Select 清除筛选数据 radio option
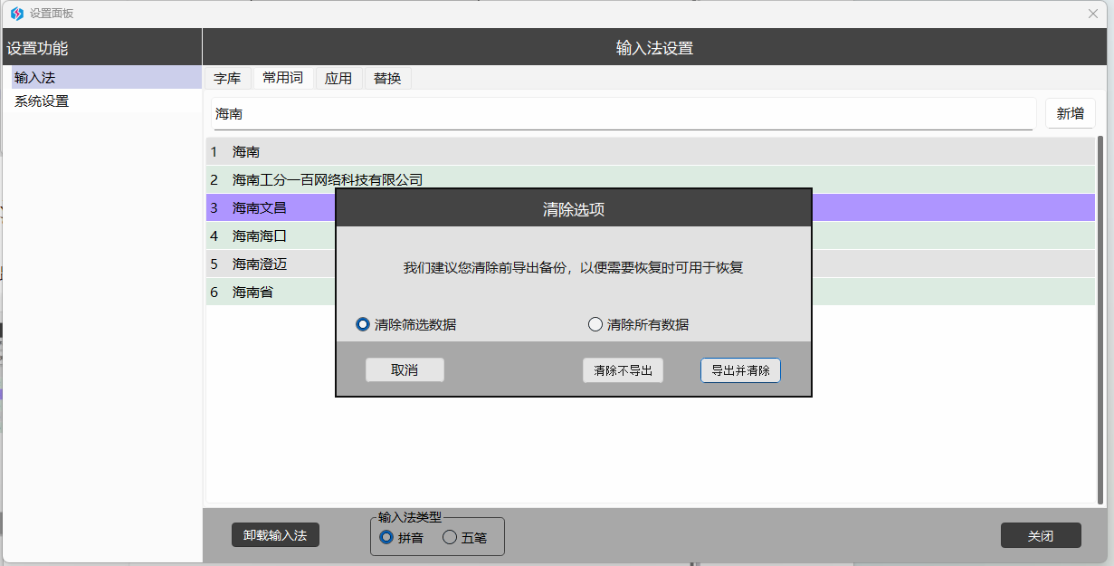This screenshot has width=1114, height=566. tap(364, 324)
